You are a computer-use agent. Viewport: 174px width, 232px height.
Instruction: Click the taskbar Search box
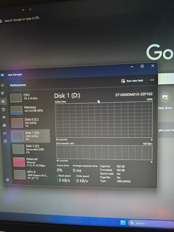tap(151, 223)
